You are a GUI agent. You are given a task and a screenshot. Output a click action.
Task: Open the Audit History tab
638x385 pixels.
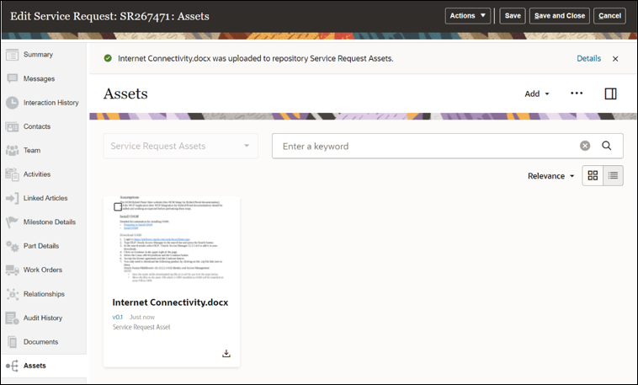click(x=43, y=318)
